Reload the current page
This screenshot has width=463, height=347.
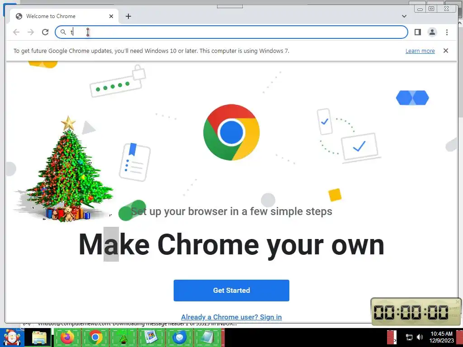(45, 32)
